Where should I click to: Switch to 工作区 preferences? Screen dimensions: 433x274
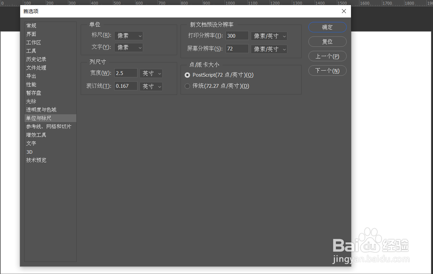tap(50, 42)
